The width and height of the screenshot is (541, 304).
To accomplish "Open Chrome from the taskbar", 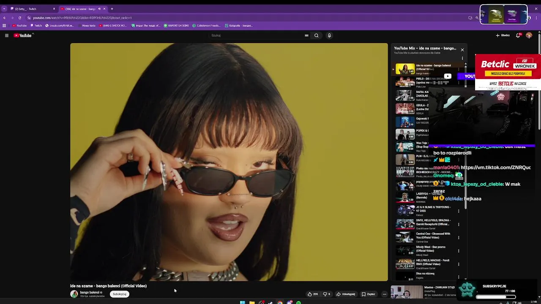I will pos(280,302).
